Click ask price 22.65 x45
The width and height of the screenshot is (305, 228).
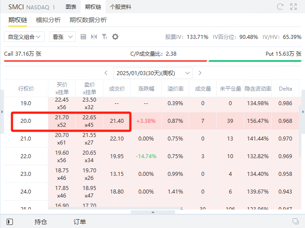[89, 121]
